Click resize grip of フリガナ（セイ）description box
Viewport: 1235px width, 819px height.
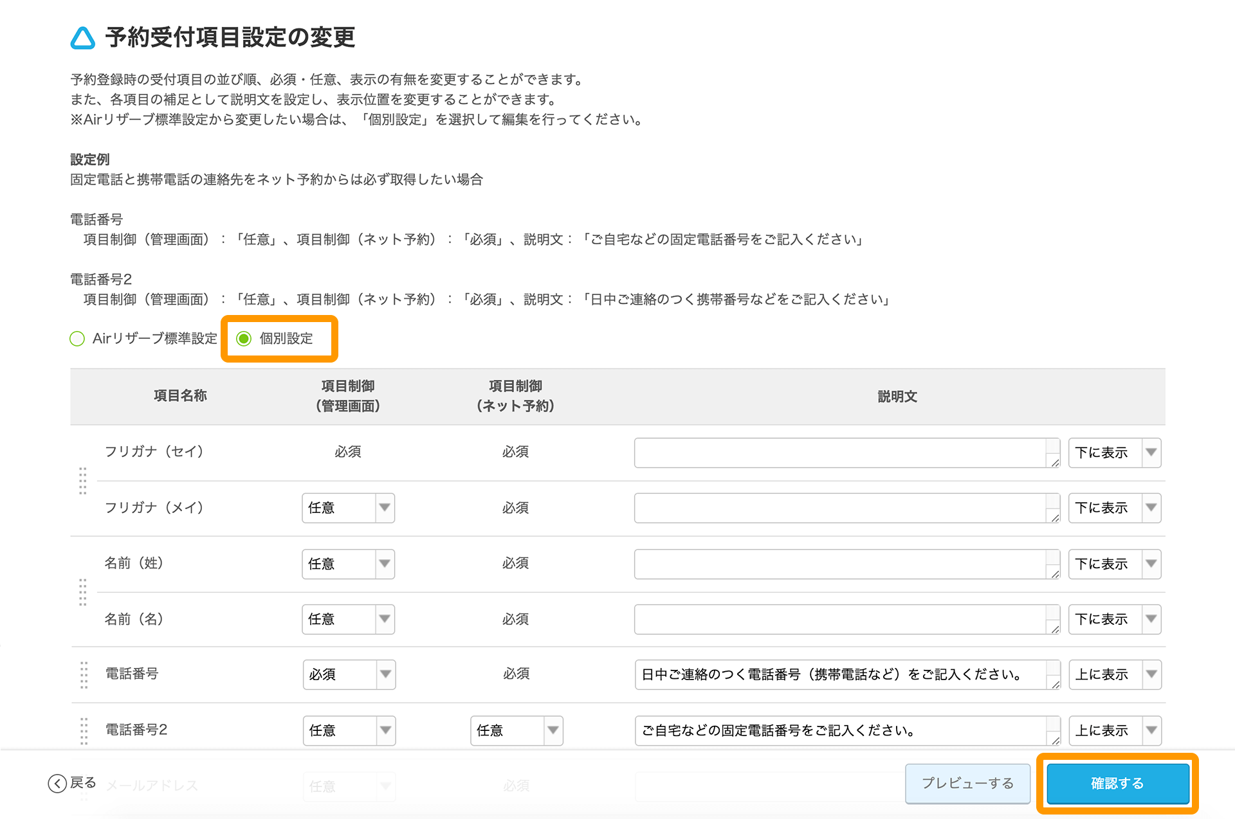click(1055, 462)
